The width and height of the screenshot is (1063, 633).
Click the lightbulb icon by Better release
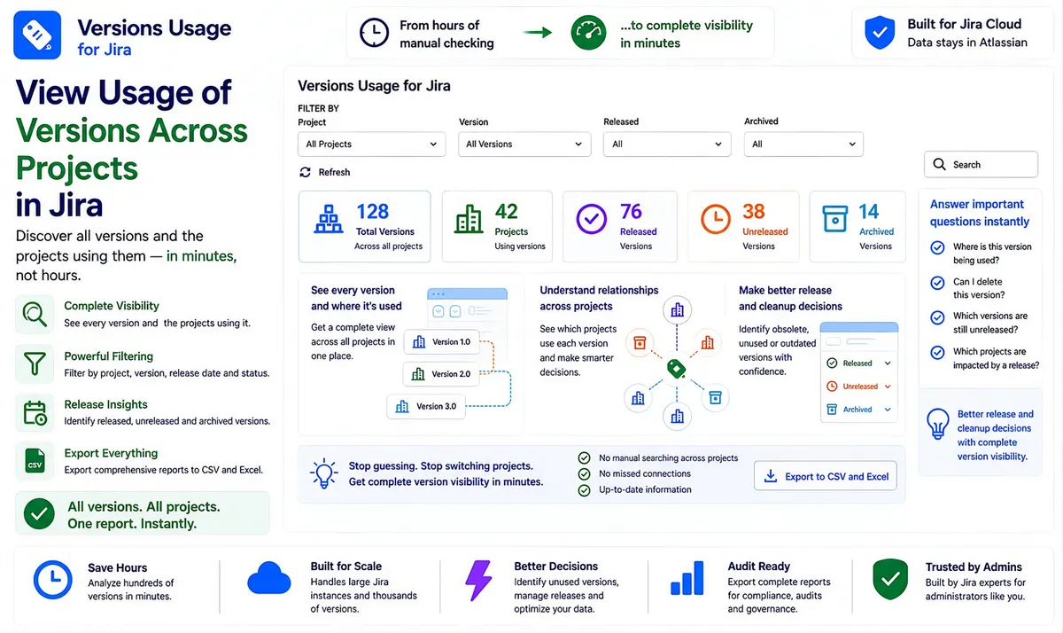pyautogui.click(x=937, y=425)
